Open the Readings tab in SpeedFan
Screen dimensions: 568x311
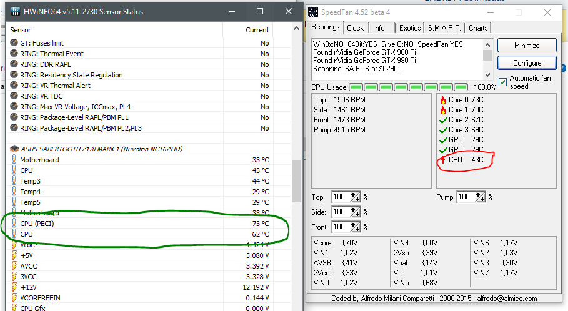pyautogui.click(x=326, y=27)
